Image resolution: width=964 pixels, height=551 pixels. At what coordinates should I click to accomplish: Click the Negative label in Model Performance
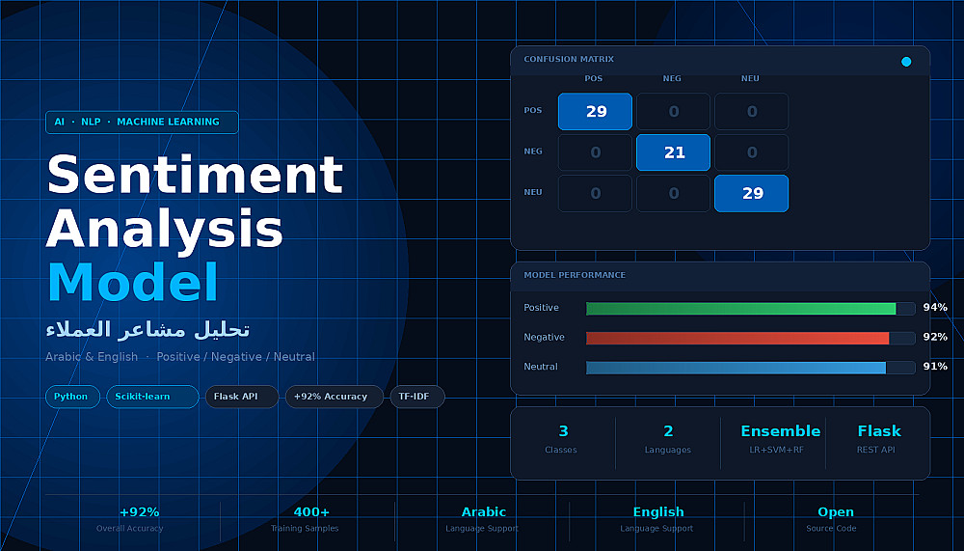[544, 338]
